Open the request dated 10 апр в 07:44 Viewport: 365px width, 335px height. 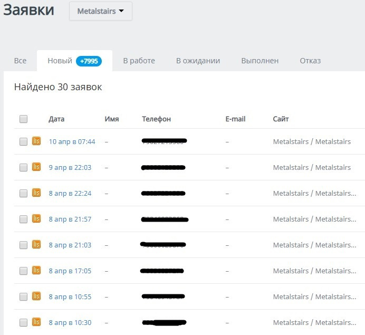(72, 141)
